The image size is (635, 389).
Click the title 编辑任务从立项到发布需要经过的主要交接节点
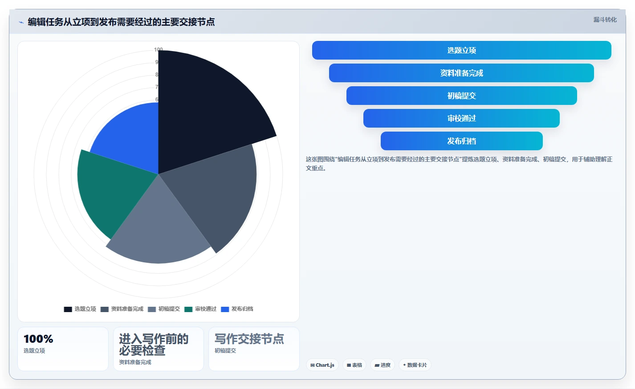click(x=121, y=22)
